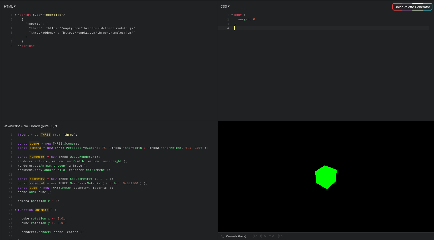Image resolution: width=434 pixels, height=240 pixels.
Task: Click camera.position.z assignment line
Action: click(38, 201)
